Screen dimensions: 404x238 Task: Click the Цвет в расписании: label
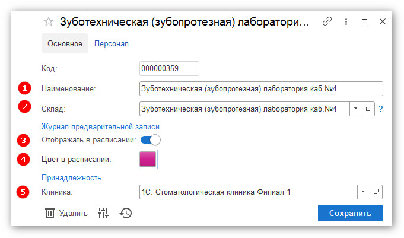click(77, 160)
